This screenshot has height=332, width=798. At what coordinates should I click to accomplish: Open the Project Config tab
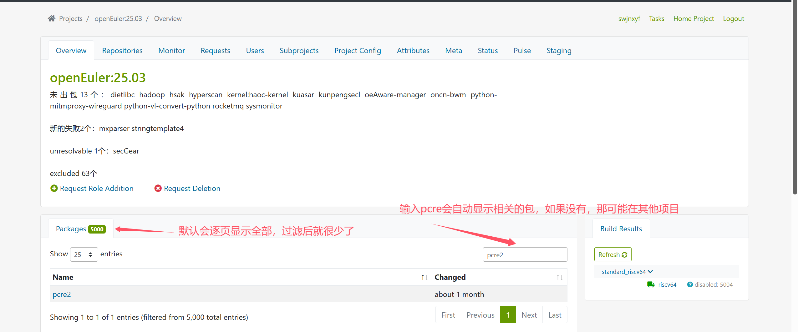358,51
